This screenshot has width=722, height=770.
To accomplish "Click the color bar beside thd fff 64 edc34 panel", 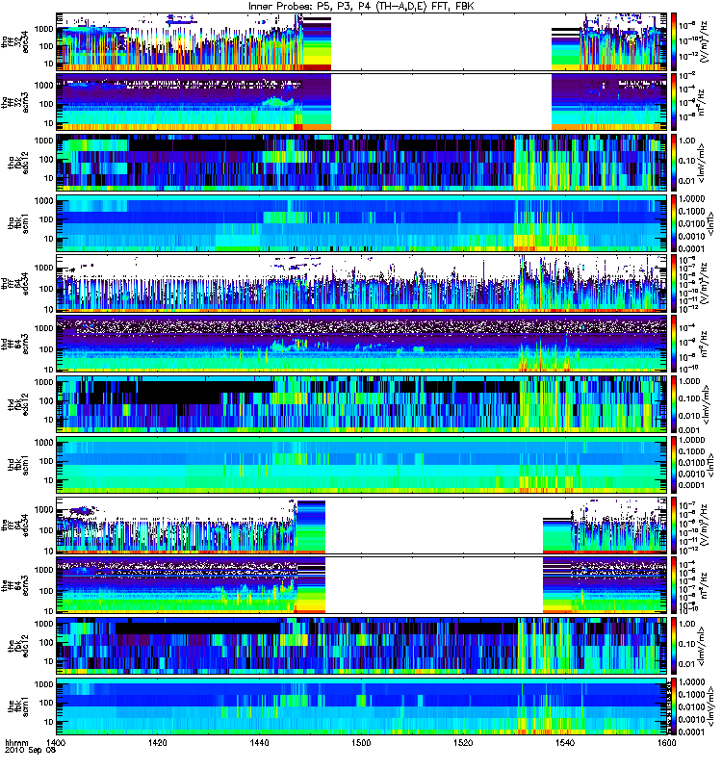I will tap(674, 284).
